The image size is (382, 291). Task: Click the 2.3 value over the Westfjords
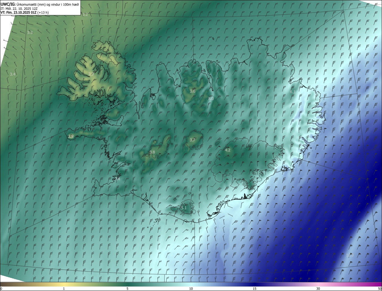point(91,74)
